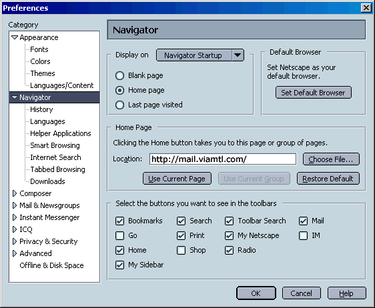The height and width of the screenshot is (308, 375).
Task: Enable the Shop button checkbox
Action: (181, 250)
